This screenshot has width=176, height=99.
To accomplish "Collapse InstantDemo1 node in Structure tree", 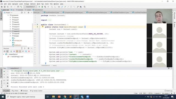I will pos(4,54).
